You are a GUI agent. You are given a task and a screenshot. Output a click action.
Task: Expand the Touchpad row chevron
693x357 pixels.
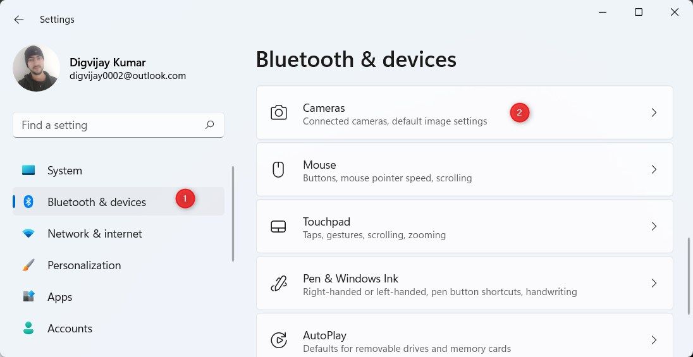(654, 226)
